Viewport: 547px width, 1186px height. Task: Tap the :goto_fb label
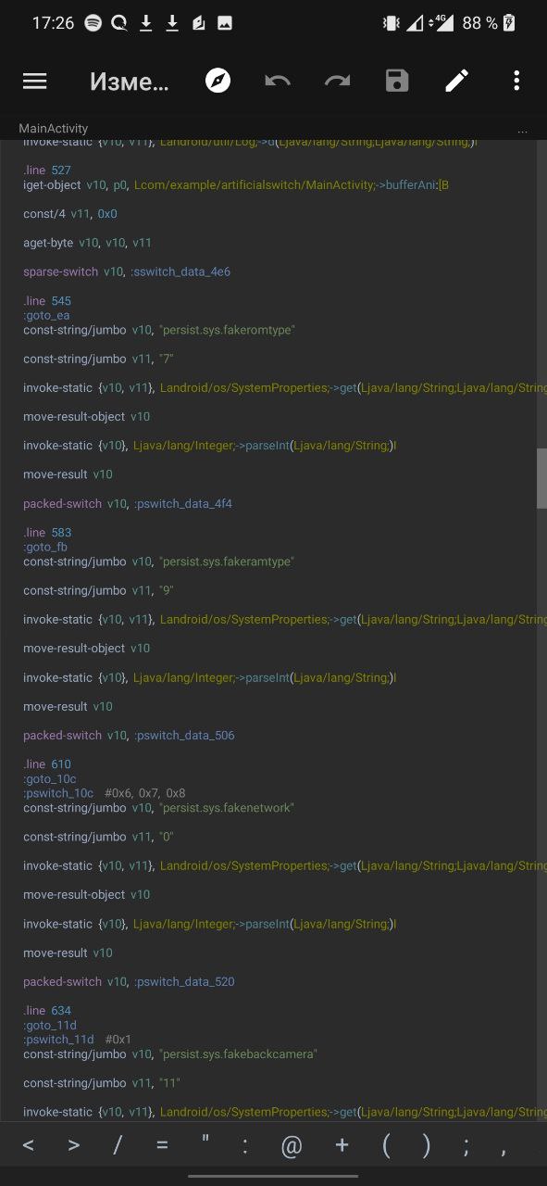tap(45, 548)
